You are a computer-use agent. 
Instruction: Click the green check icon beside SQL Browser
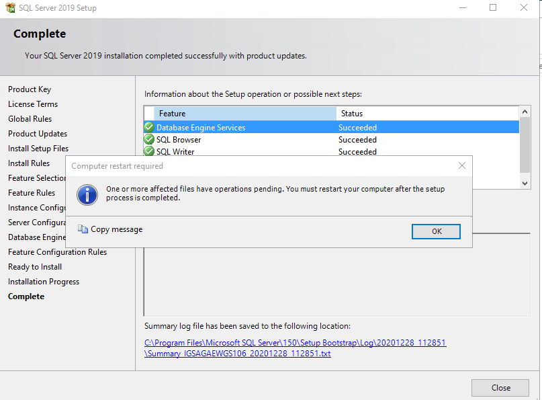[149, 139]
